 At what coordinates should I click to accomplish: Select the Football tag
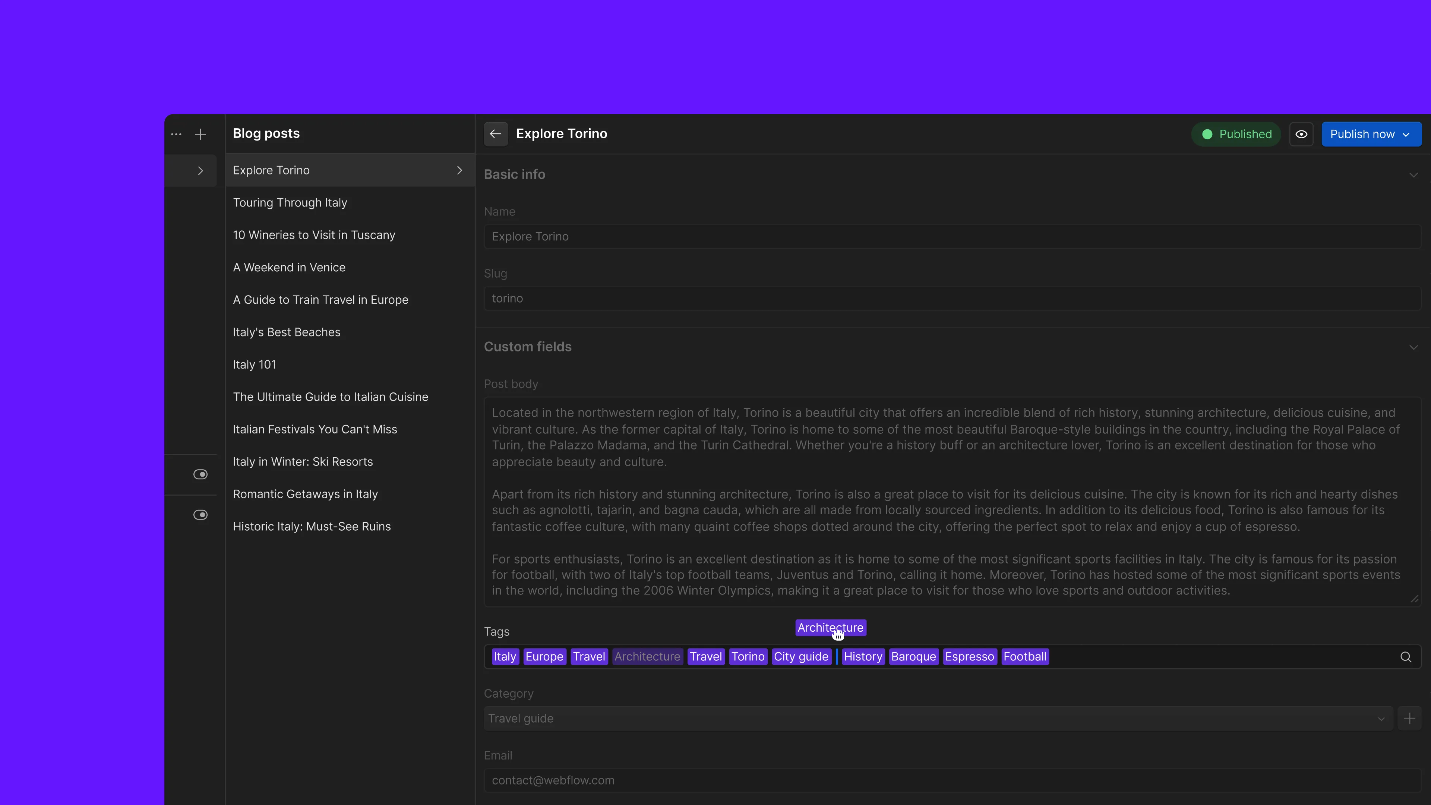pos(1025,657)
